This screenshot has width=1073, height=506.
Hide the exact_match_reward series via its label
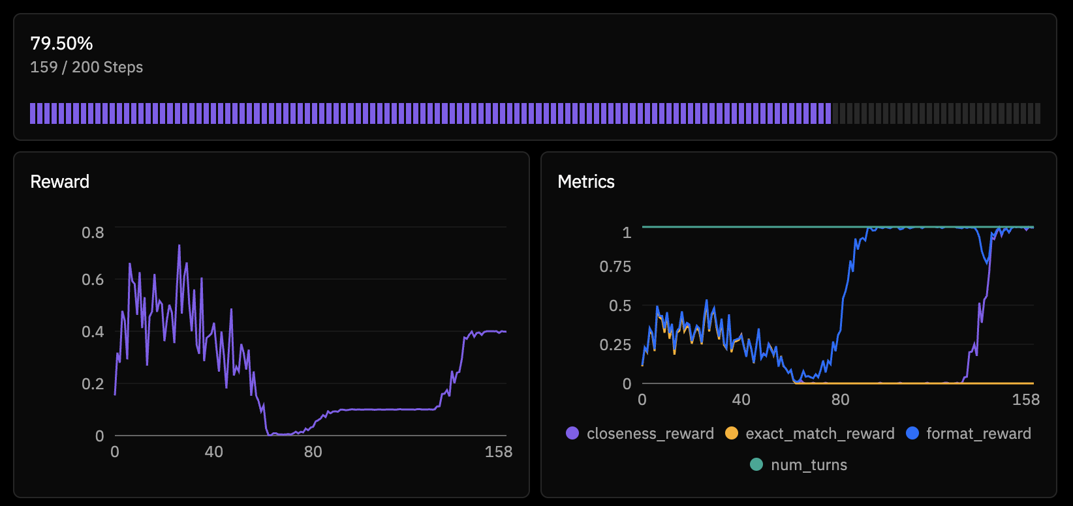coord(819,434)
